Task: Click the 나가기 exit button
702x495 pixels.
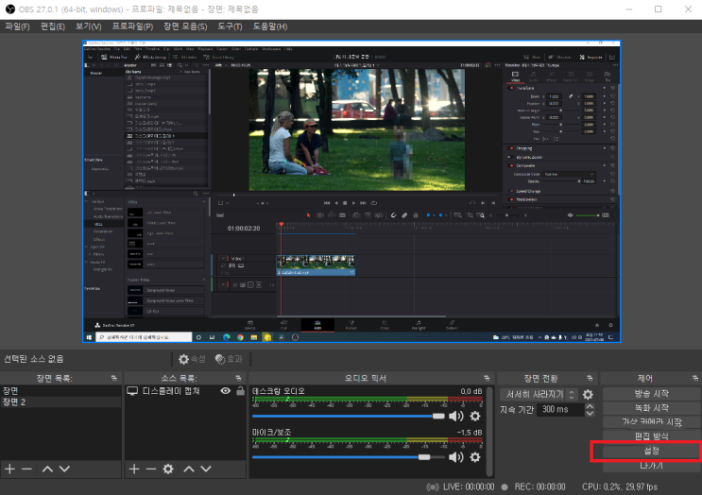Action: [x=651, y=466]
